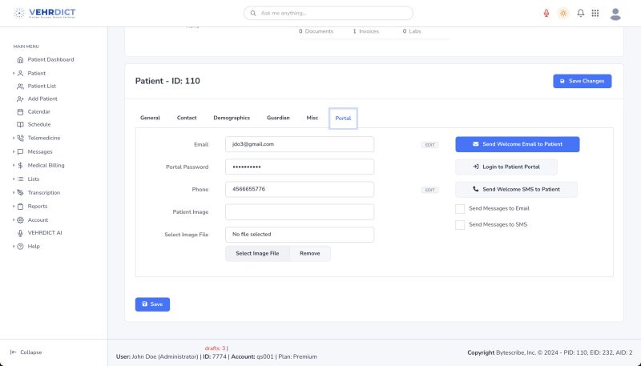Click the Patient Image field
The width and height of the screenshot is (641, 366).
299,212
